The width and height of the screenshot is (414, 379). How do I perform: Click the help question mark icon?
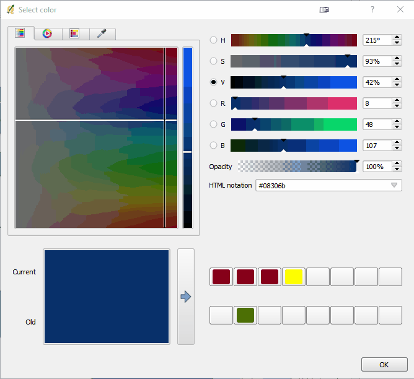[x=372, y=9]
